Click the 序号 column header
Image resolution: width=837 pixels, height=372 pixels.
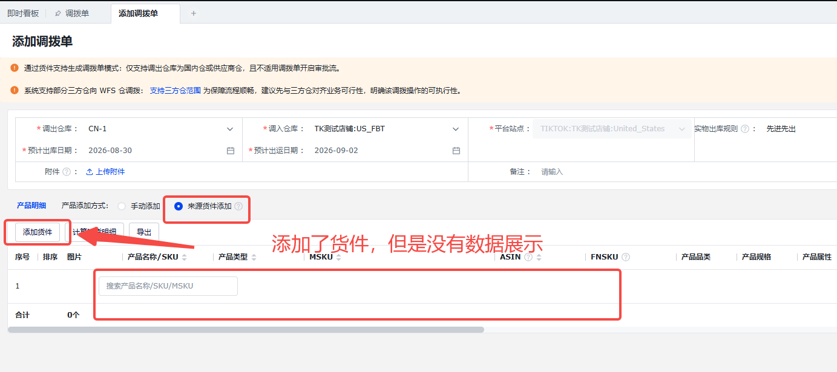pyautogui.click(x=22, y=257)
